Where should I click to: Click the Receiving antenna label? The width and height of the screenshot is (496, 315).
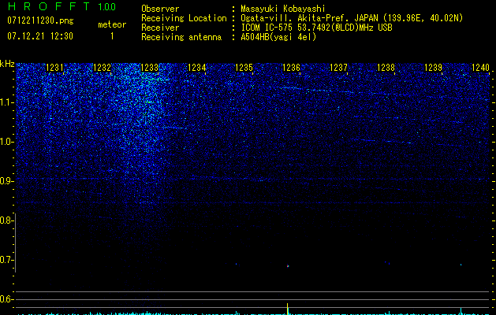tap(181, 37)
